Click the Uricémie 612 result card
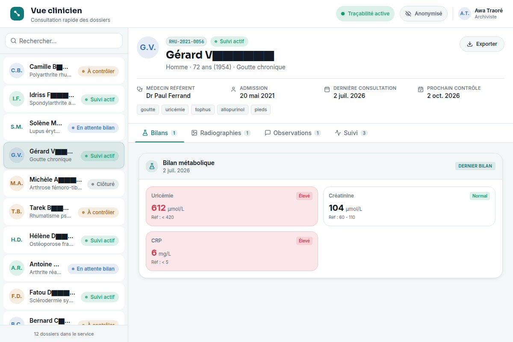This screenshot has height=342, width=513. pos(232,206)
